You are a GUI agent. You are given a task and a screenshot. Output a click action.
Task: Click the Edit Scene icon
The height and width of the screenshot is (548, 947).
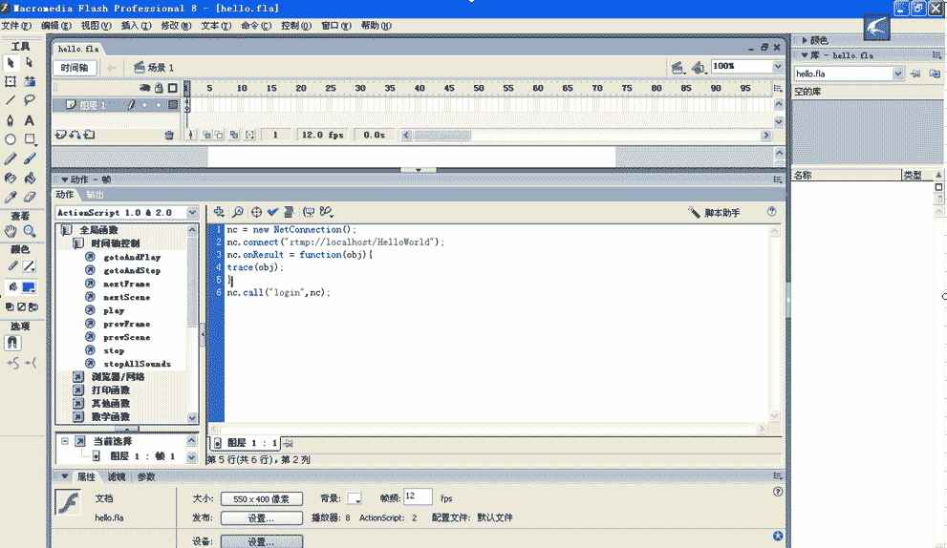pyautogui.click(x=678, y=68)
